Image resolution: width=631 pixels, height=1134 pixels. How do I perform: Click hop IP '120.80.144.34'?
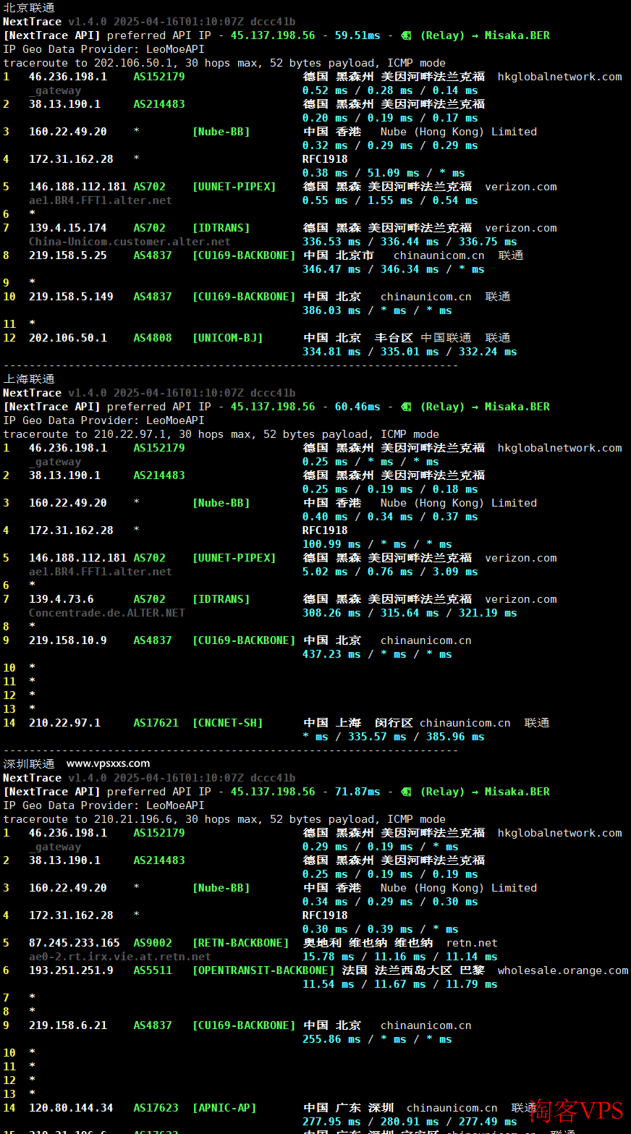71,1108
